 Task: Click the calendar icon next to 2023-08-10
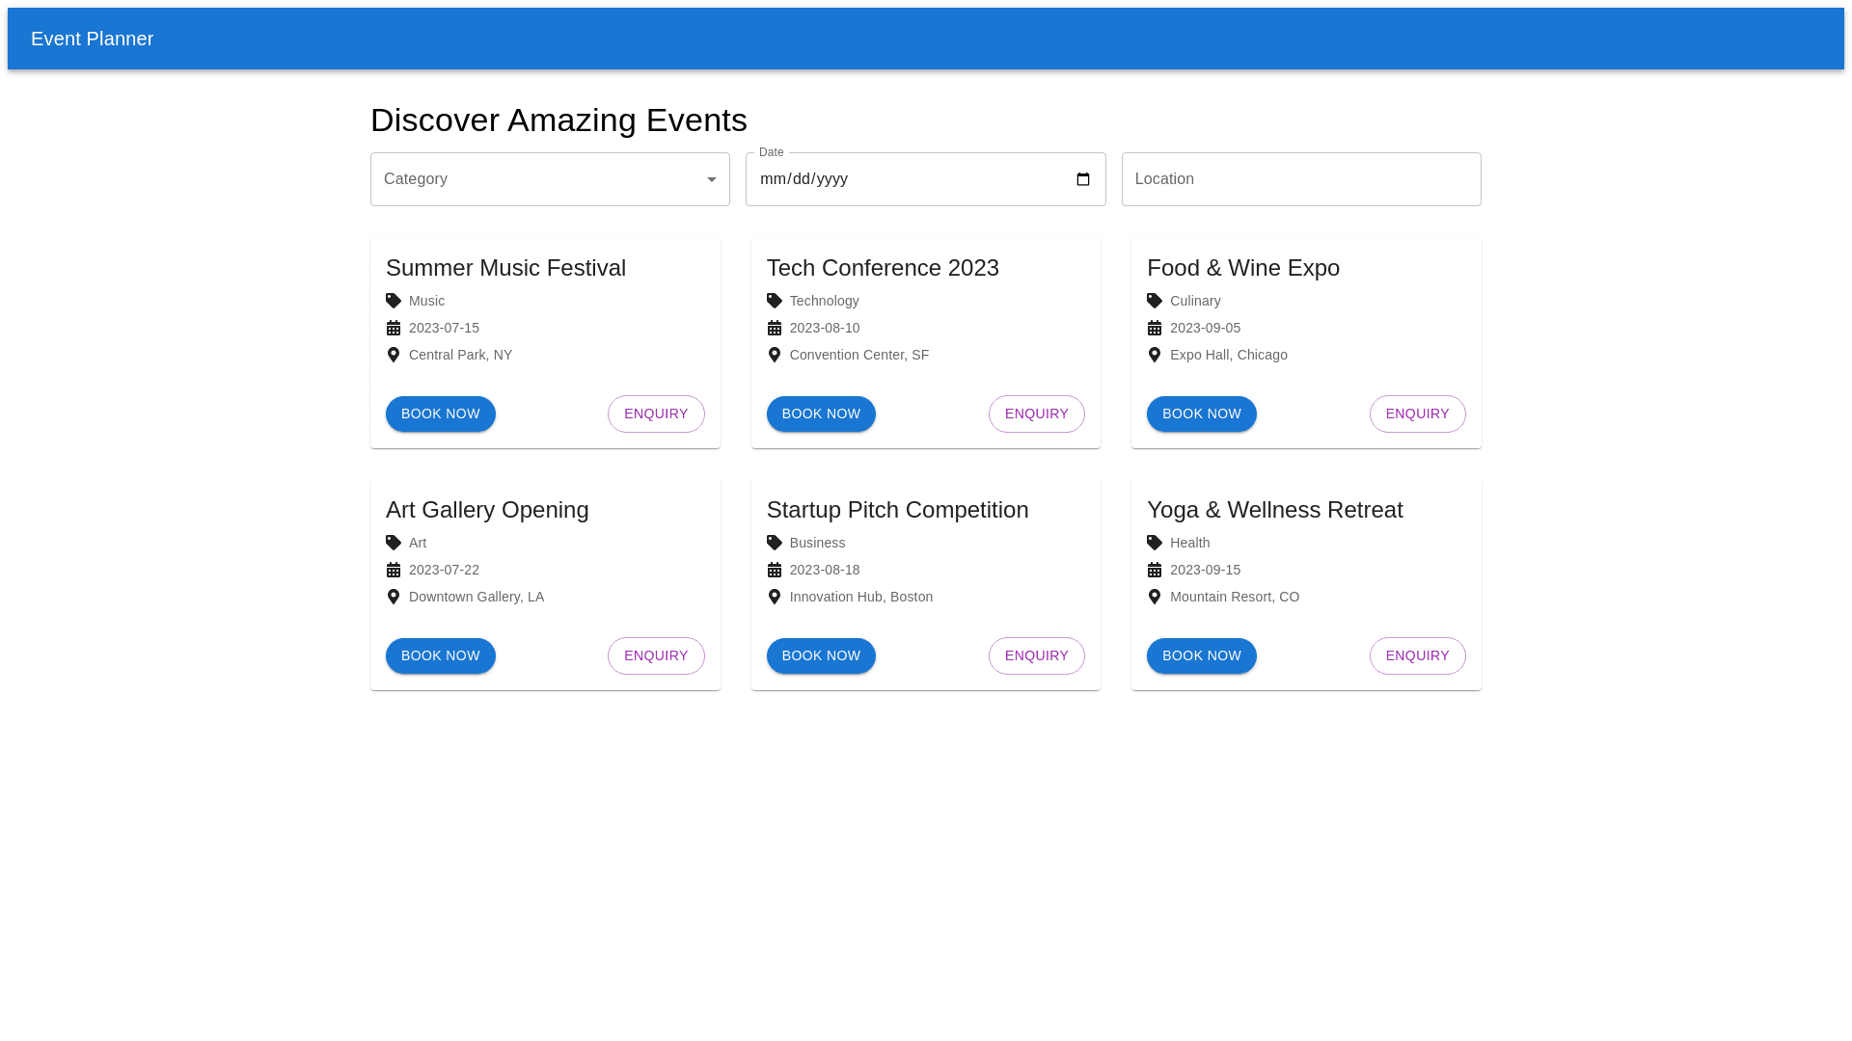coord(774,328)
